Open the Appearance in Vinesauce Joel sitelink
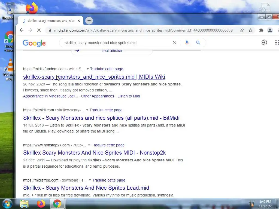The height and width of the screenshot is (209, 279). (50, 96)
